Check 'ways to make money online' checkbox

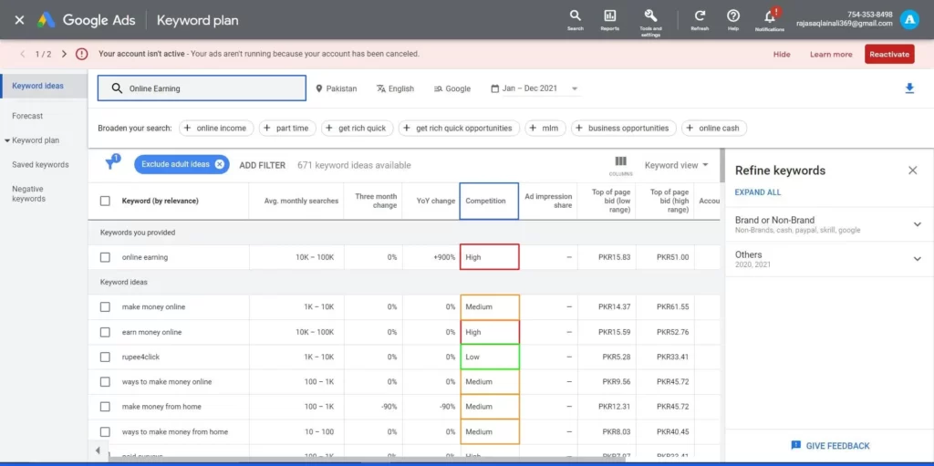pyautogui.click(x=105, y=381)
